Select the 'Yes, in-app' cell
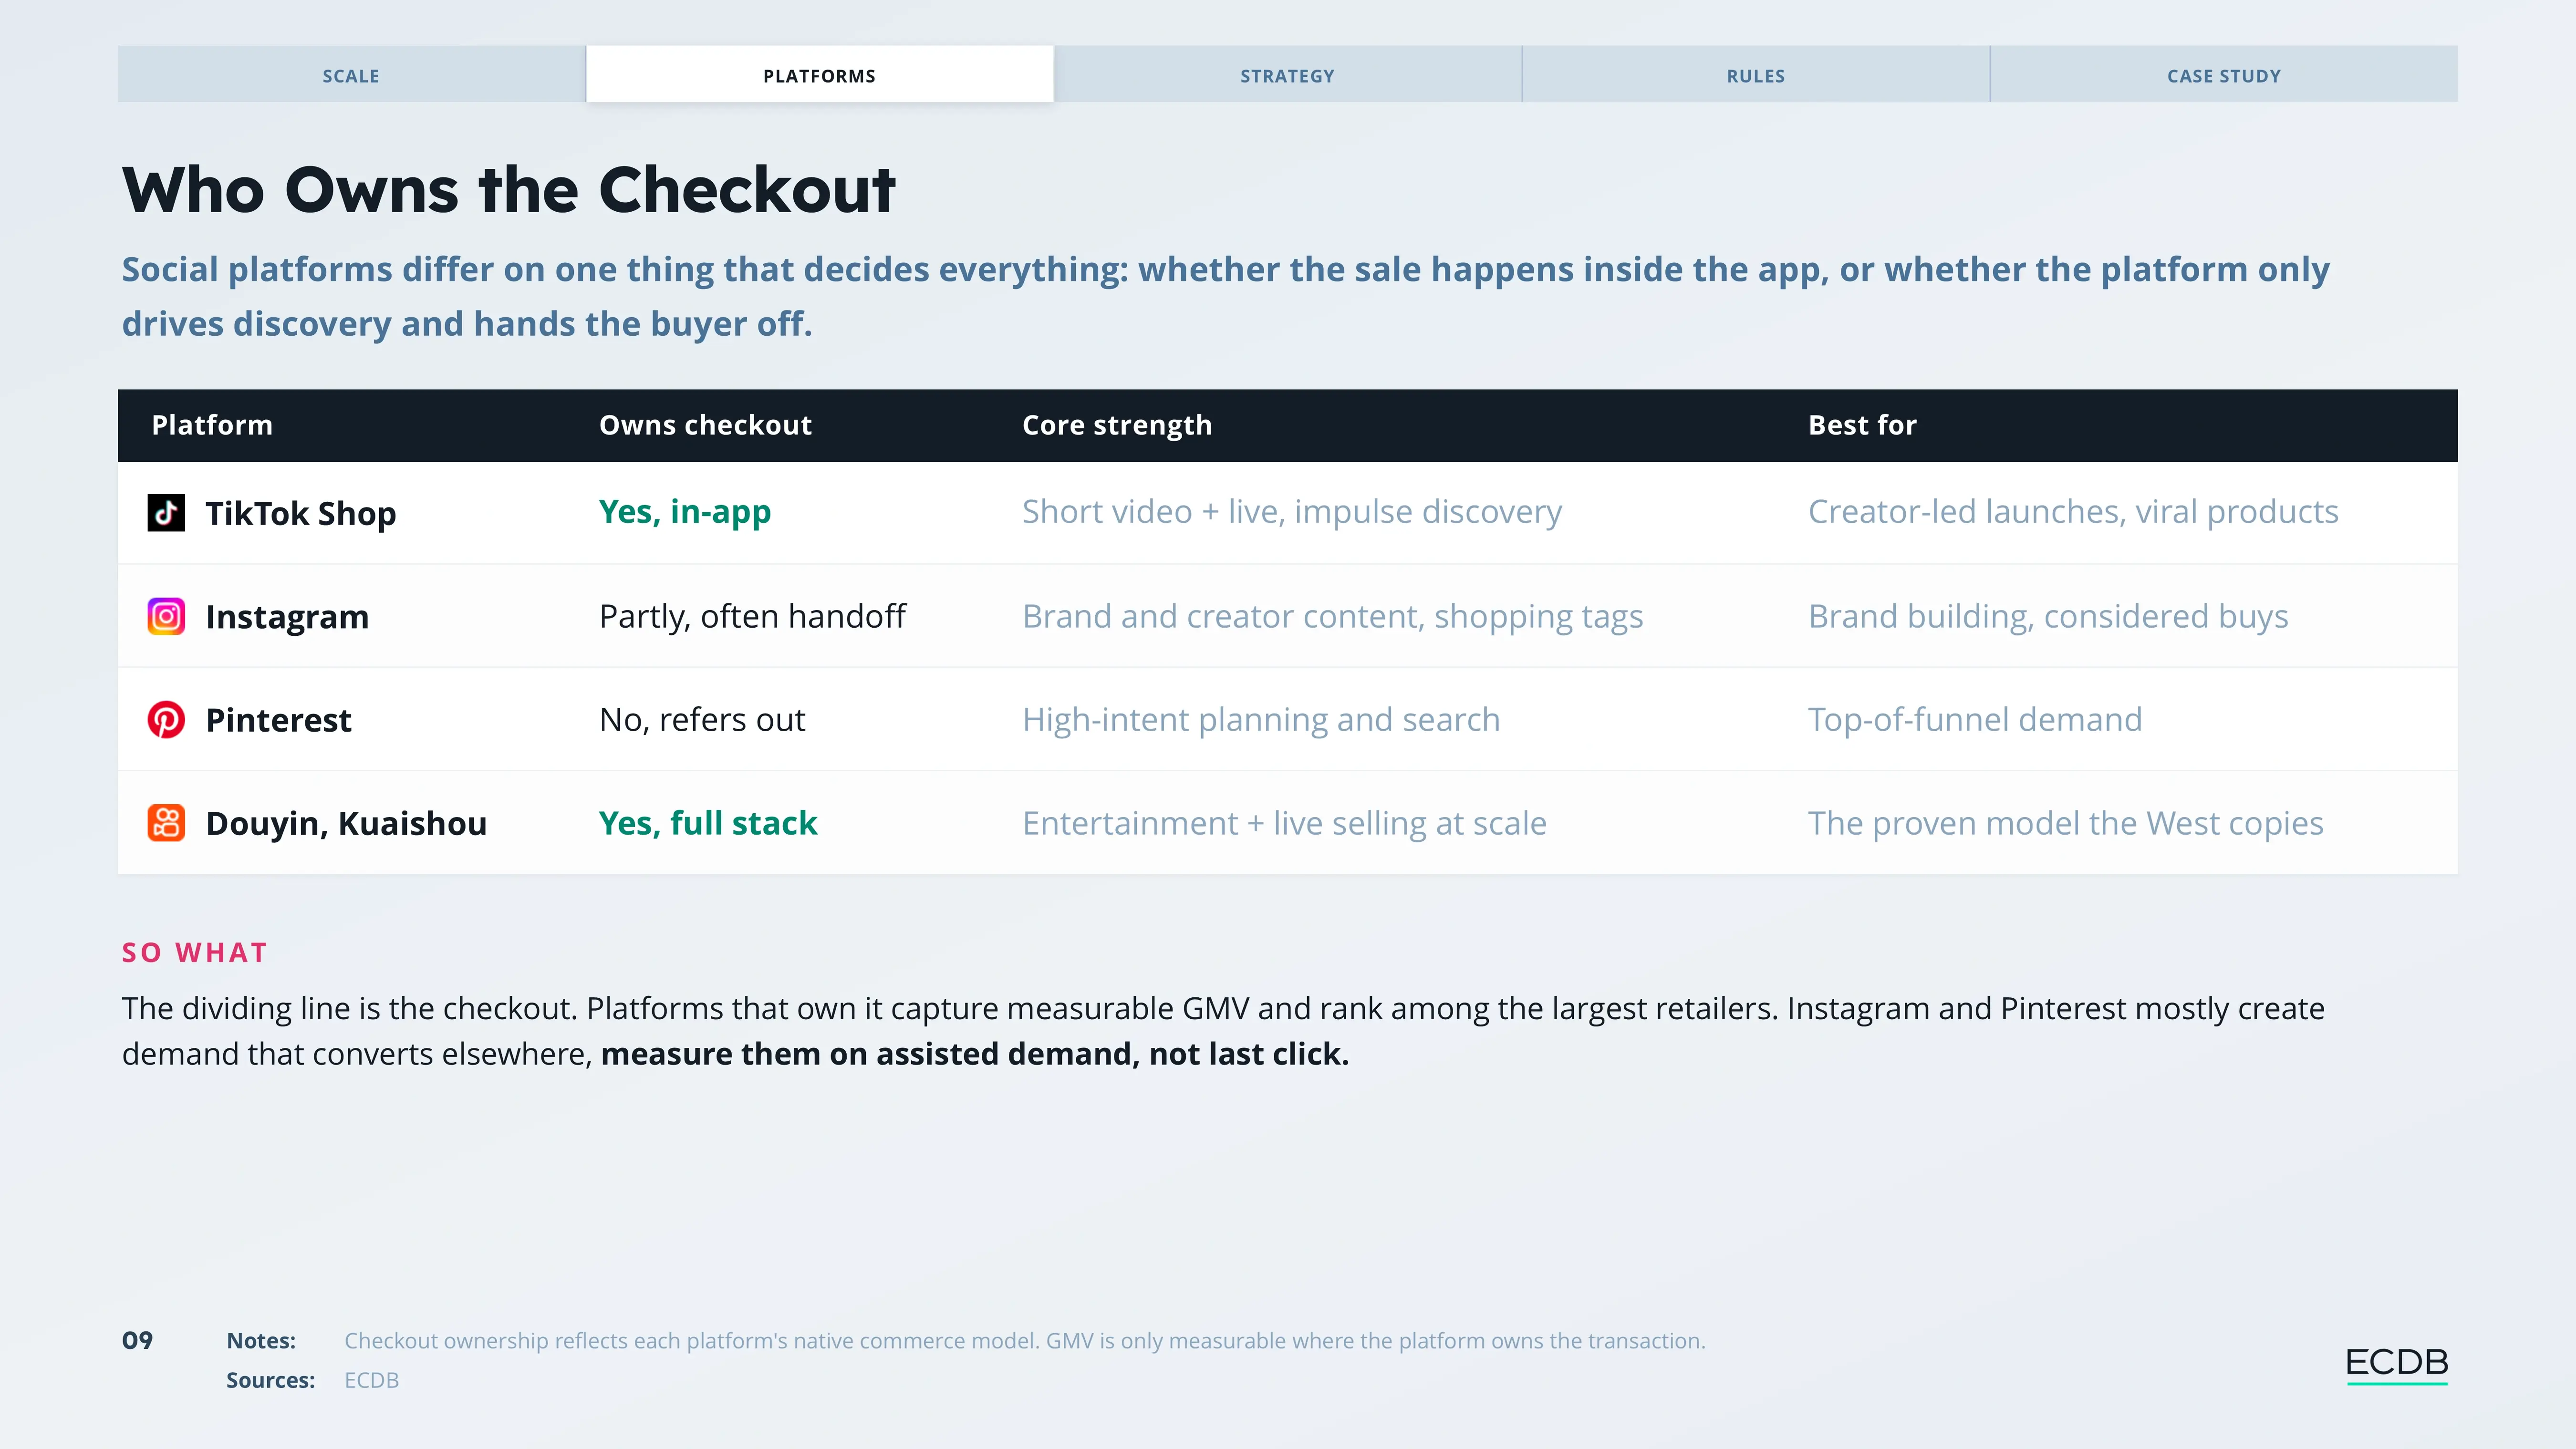 685,512
